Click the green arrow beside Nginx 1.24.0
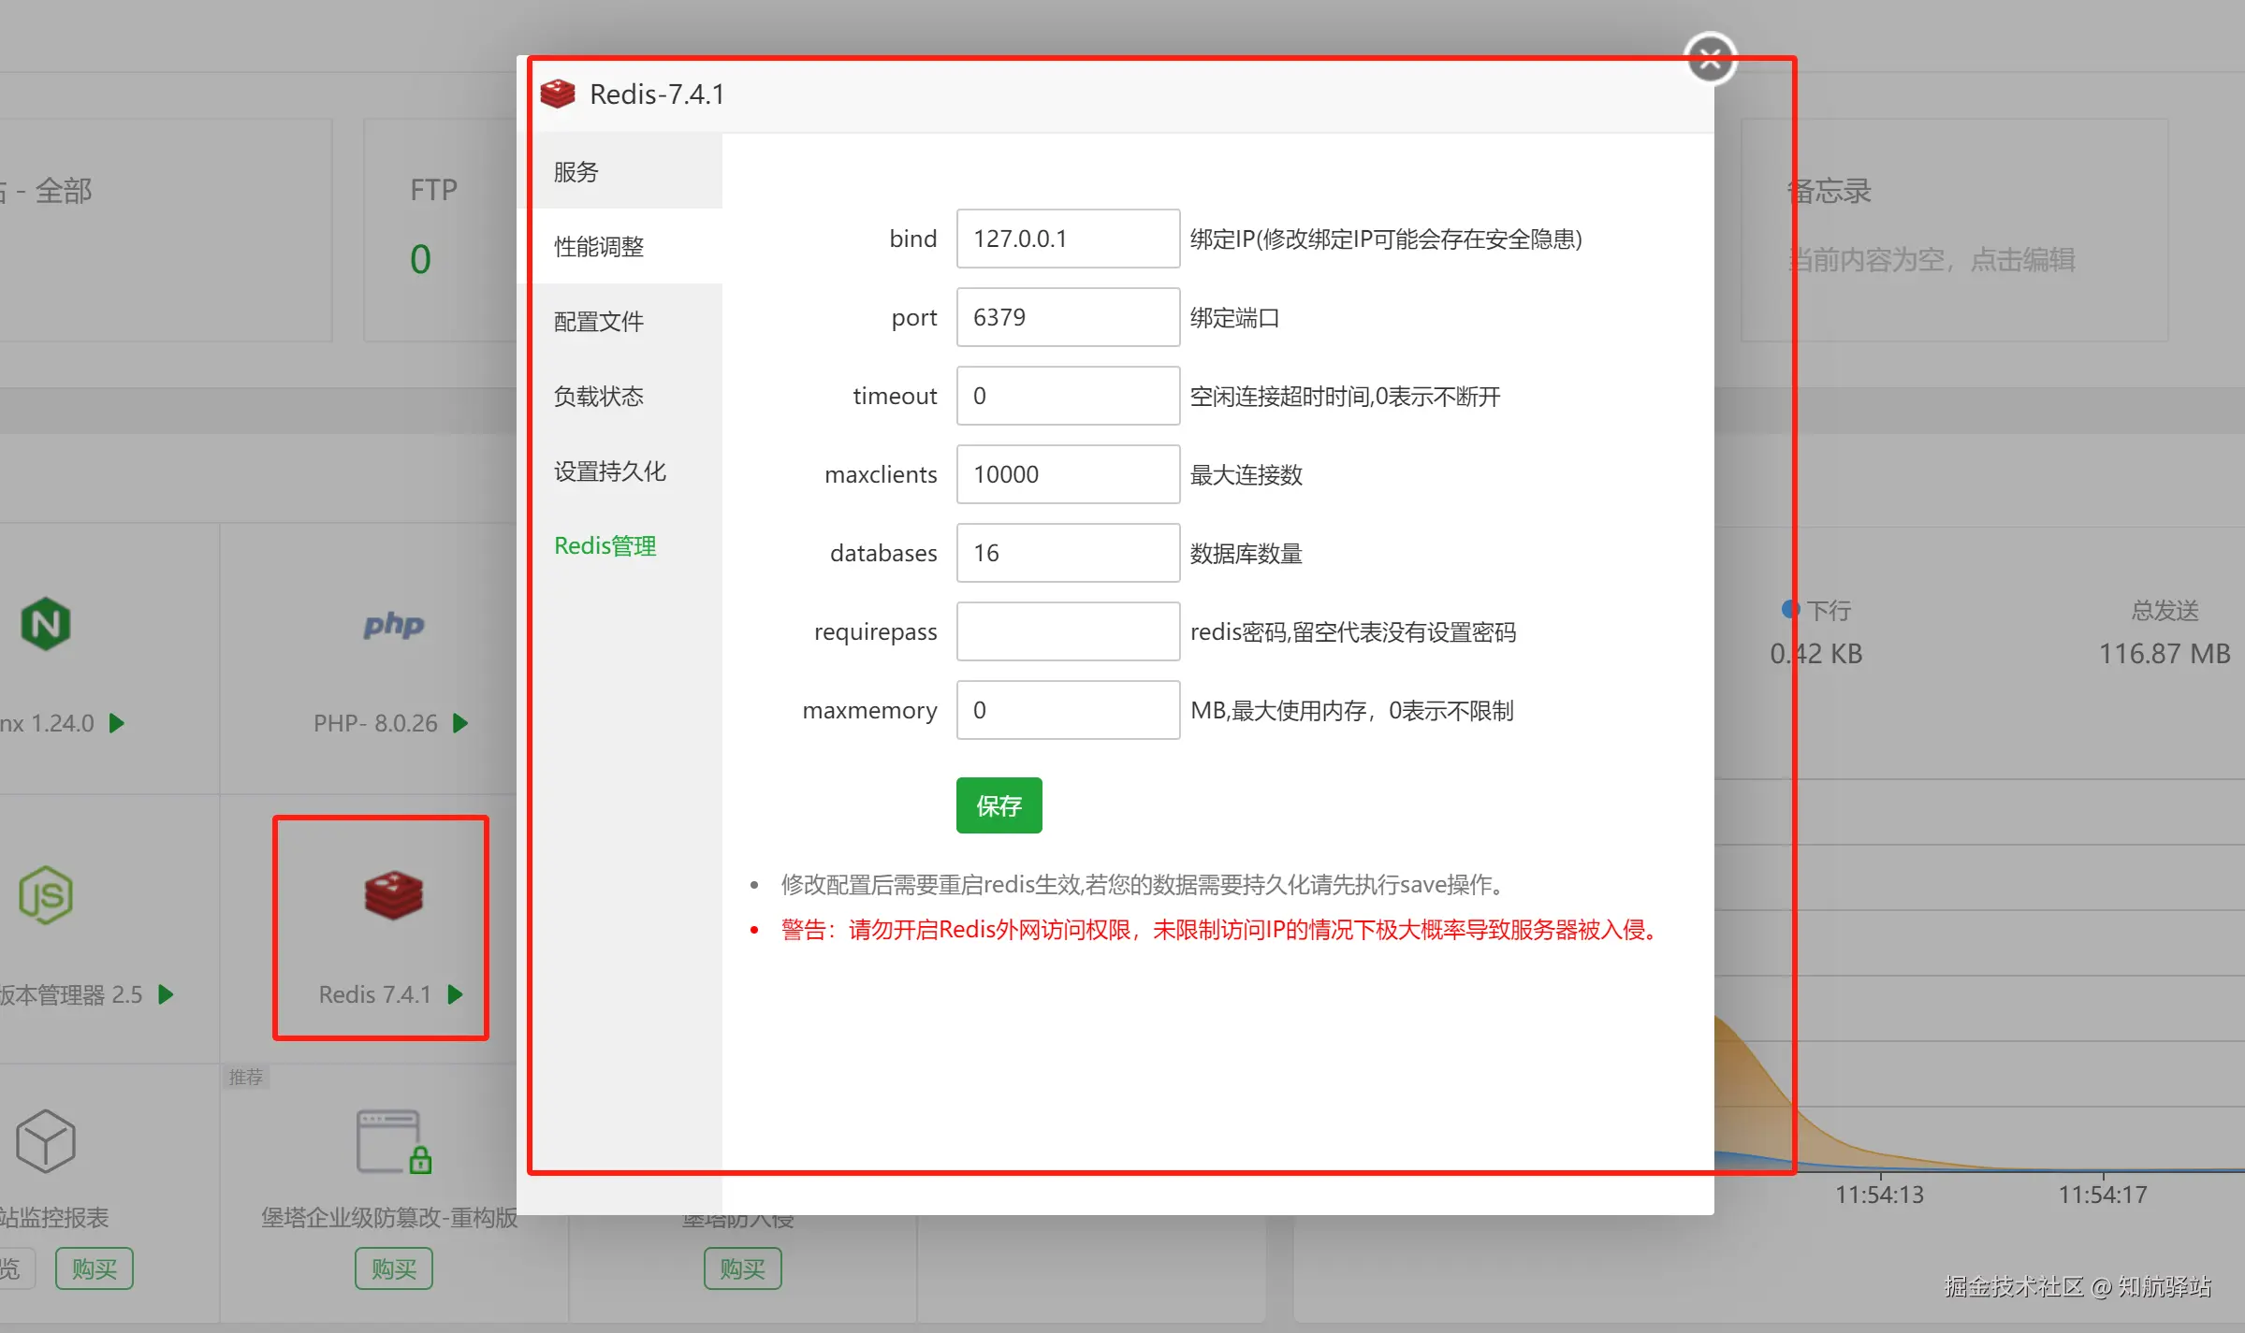 pyautogui.click(x=117, y=723)
